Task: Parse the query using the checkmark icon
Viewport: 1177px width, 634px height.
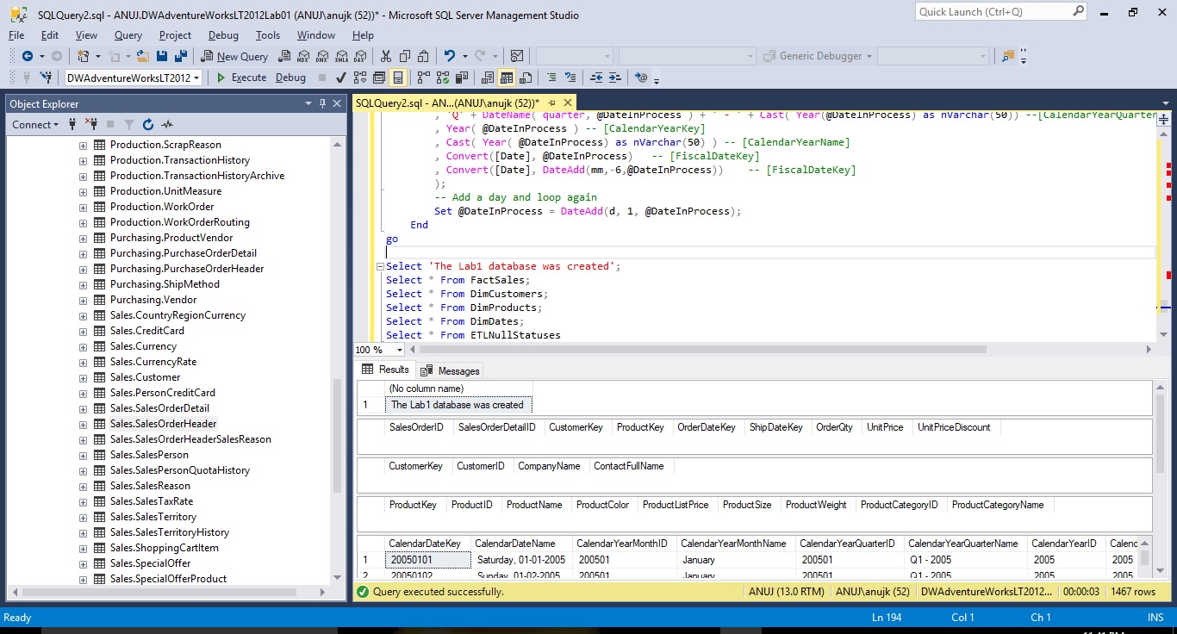Action: coord(340,78)
